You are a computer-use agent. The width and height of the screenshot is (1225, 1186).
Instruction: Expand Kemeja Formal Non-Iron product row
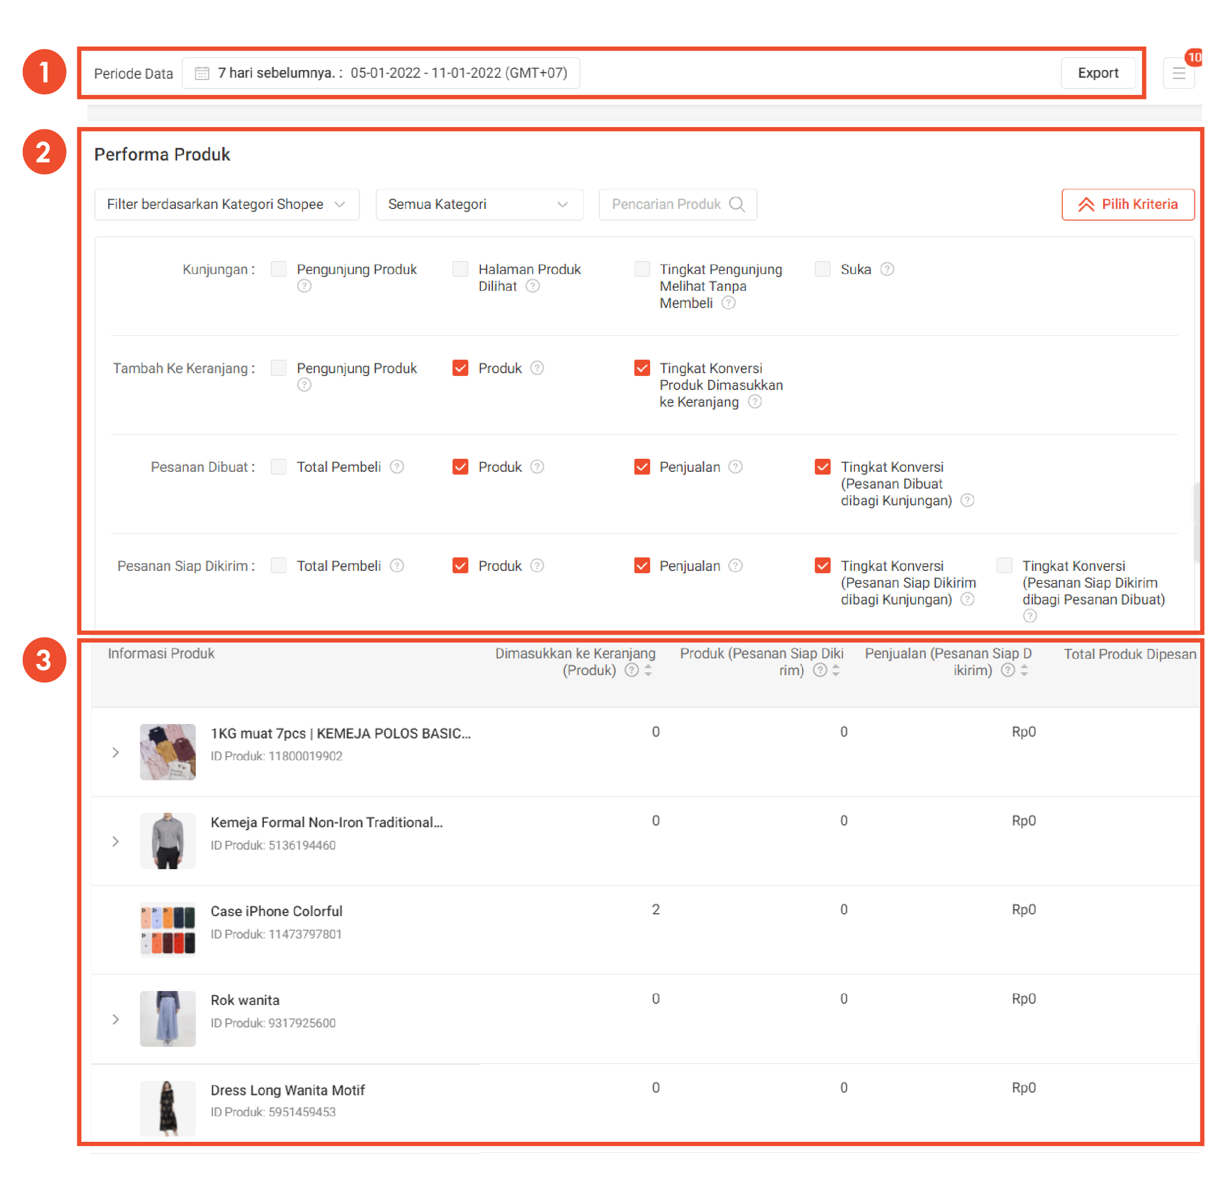(x=116, y=842)
